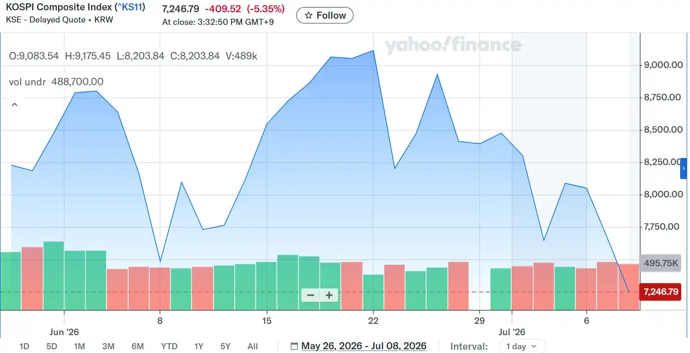
Task: Click the star Follow button
Action: (x=324, y=15)
